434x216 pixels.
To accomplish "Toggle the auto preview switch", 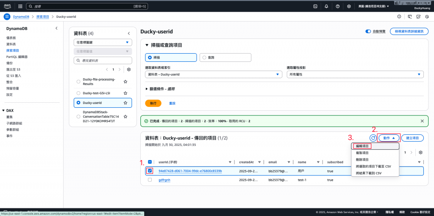I will click(368, 31).
